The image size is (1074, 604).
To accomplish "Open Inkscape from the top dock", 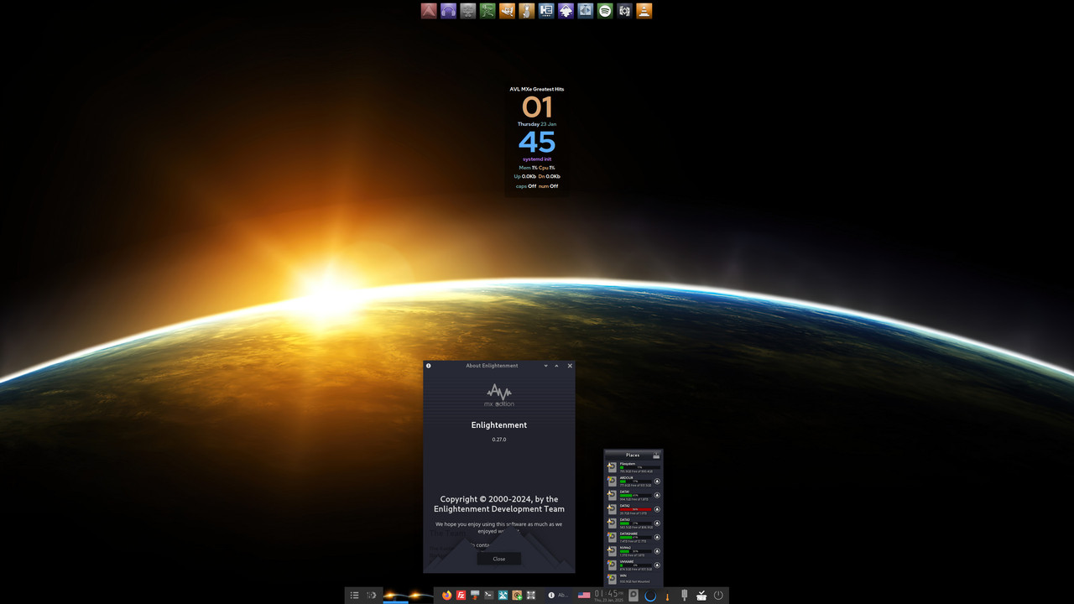I will pos(566,11).
